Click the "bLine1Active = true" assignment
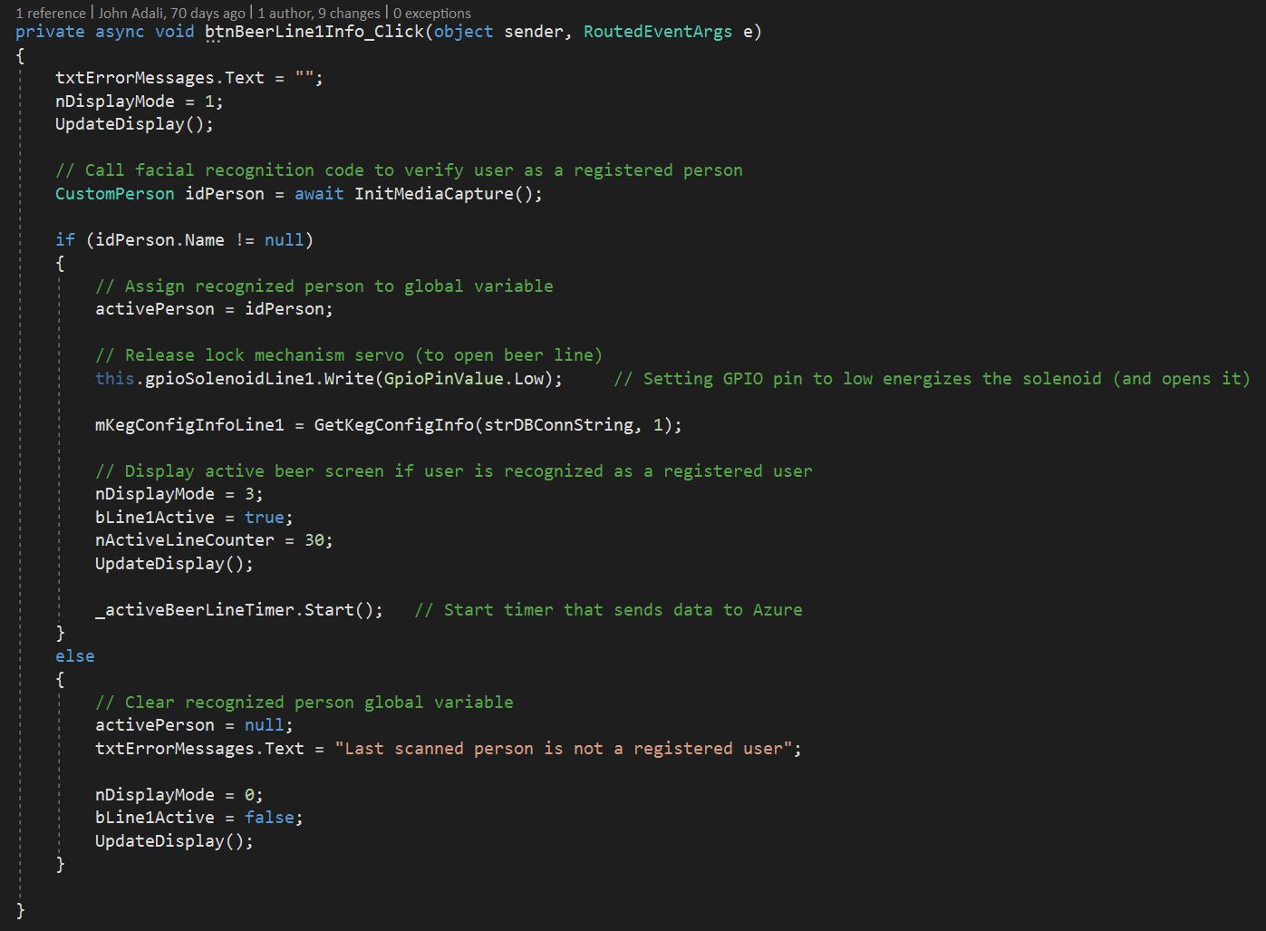This screenshot has width=1266, height=931. tap(194, 518)
